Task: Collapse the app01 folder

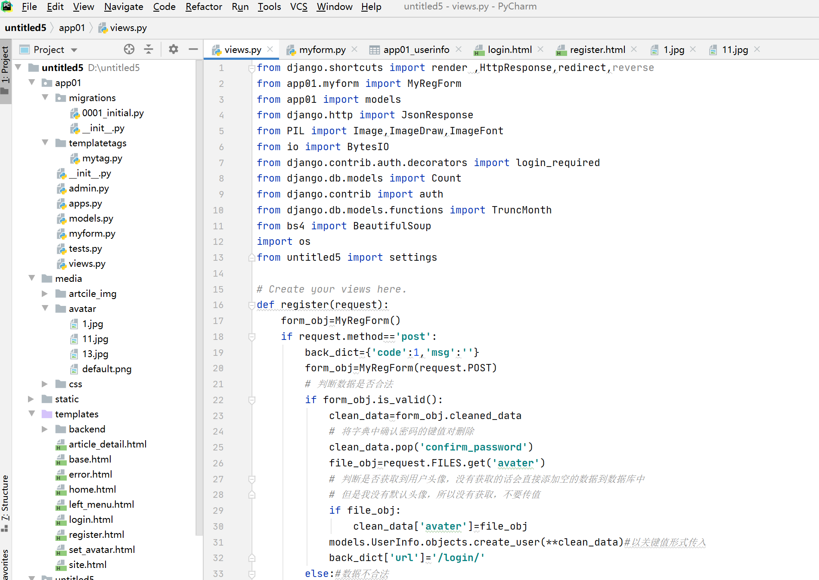Action: pos(31,82)
